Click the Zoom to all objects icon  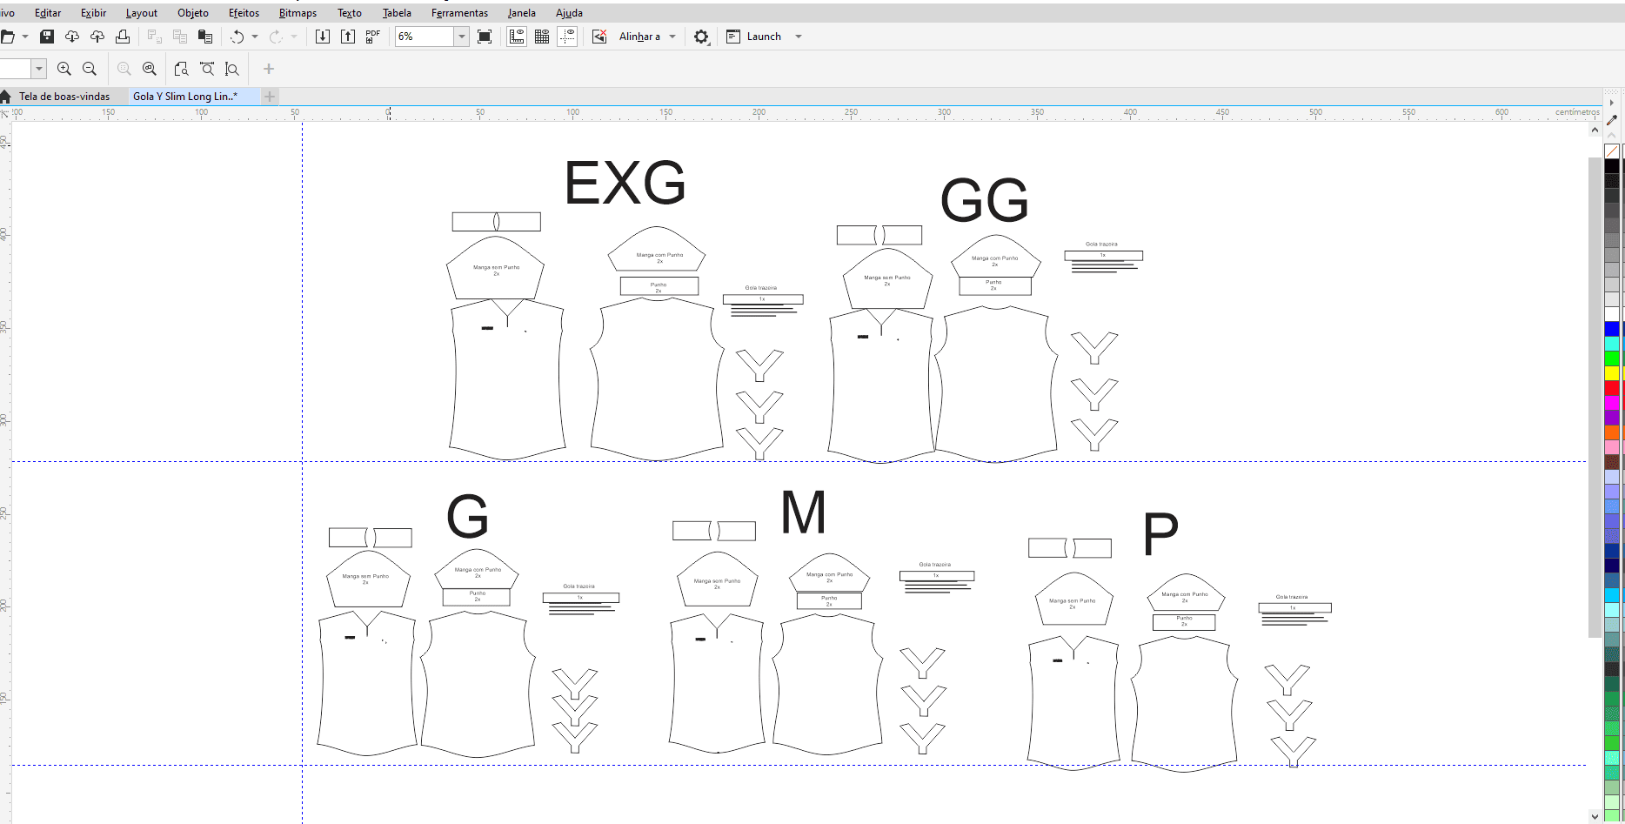[150, 69]
